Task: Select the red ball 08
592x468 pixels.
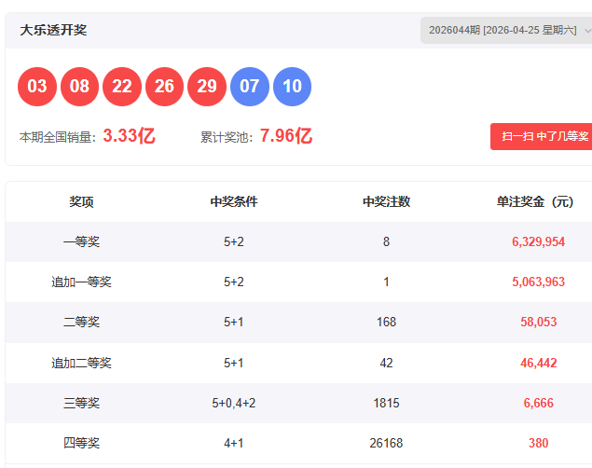Action: (79, 87)
